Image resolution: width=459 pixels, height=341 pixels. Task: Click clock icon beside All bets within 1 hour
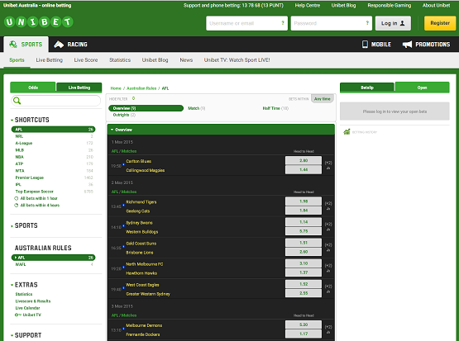coord(17,198)
